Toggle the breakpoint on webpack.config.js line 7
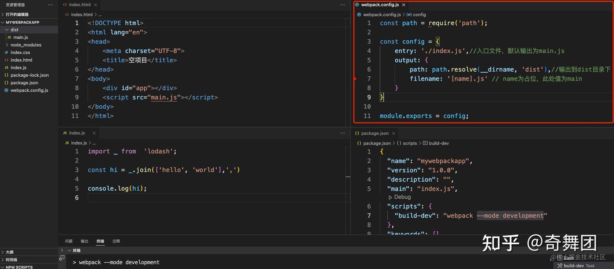 point(355,79)
